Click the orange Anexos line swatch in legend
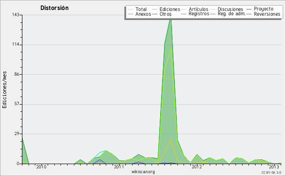The width and height of the screenshot is (286, 176). coord(130,14)
